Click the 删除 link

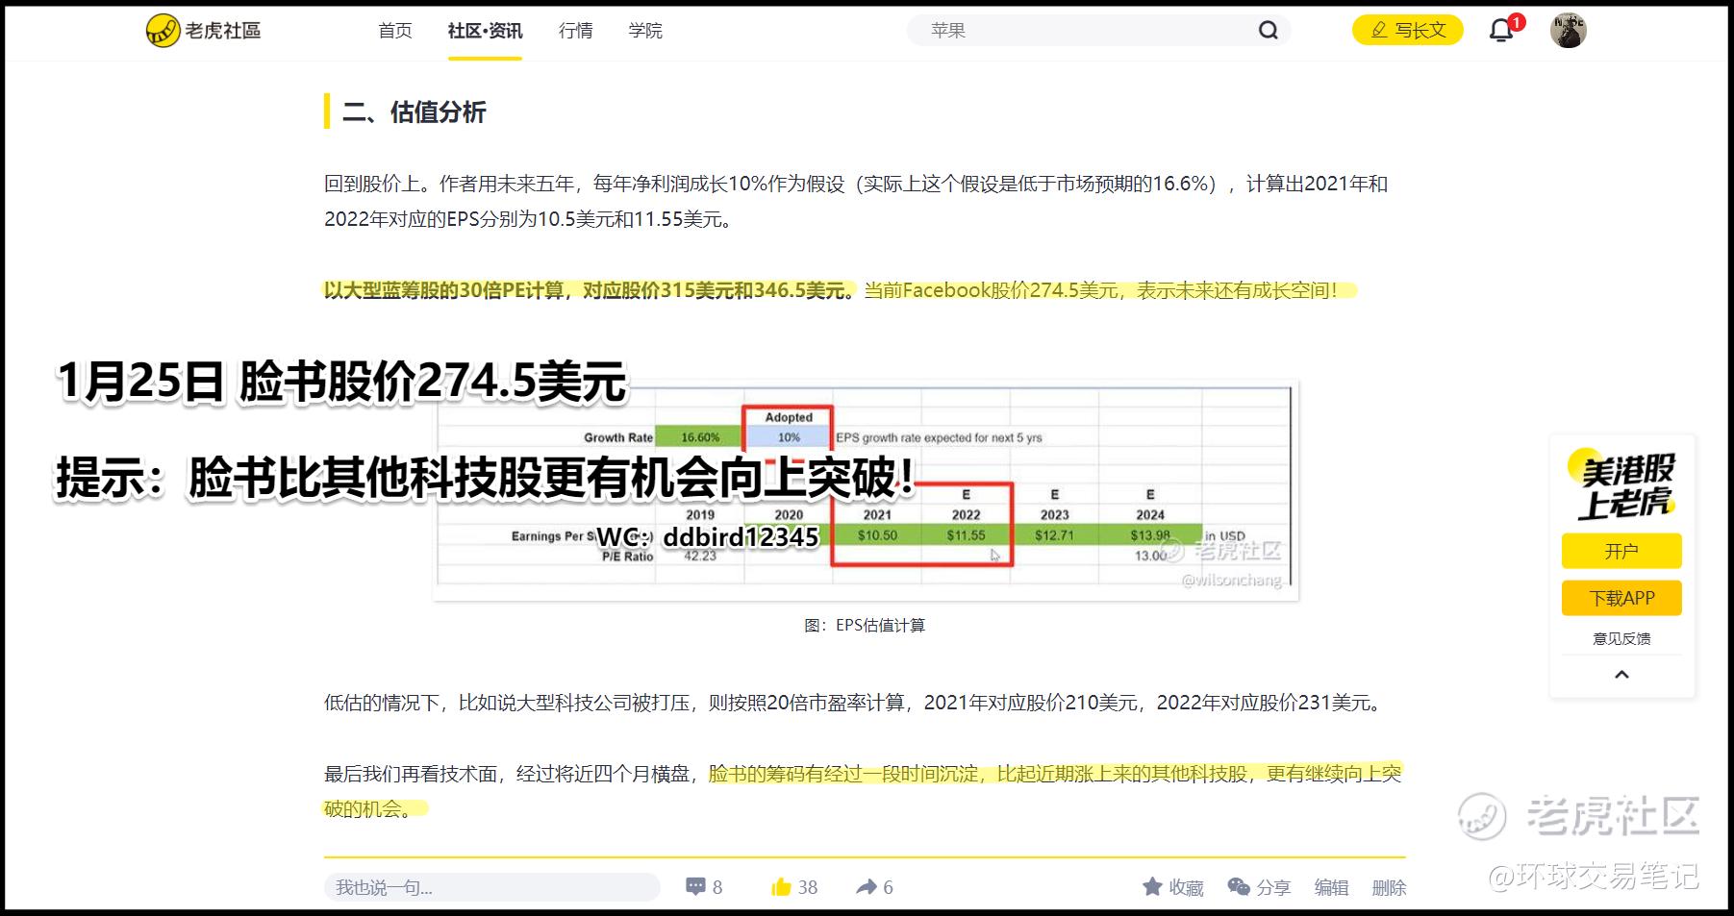[x=1389, y=887]
